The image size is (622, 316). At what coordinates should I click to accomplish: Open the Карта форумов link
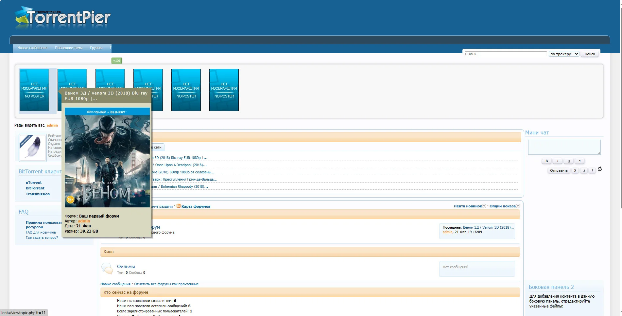[196, 206]
